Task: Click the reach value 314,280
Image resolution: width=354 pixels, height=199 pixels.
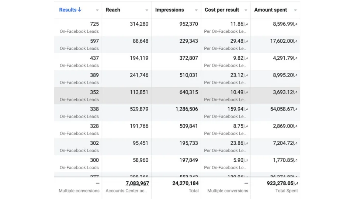Action: pyautogui.click(x=139, y=24)
